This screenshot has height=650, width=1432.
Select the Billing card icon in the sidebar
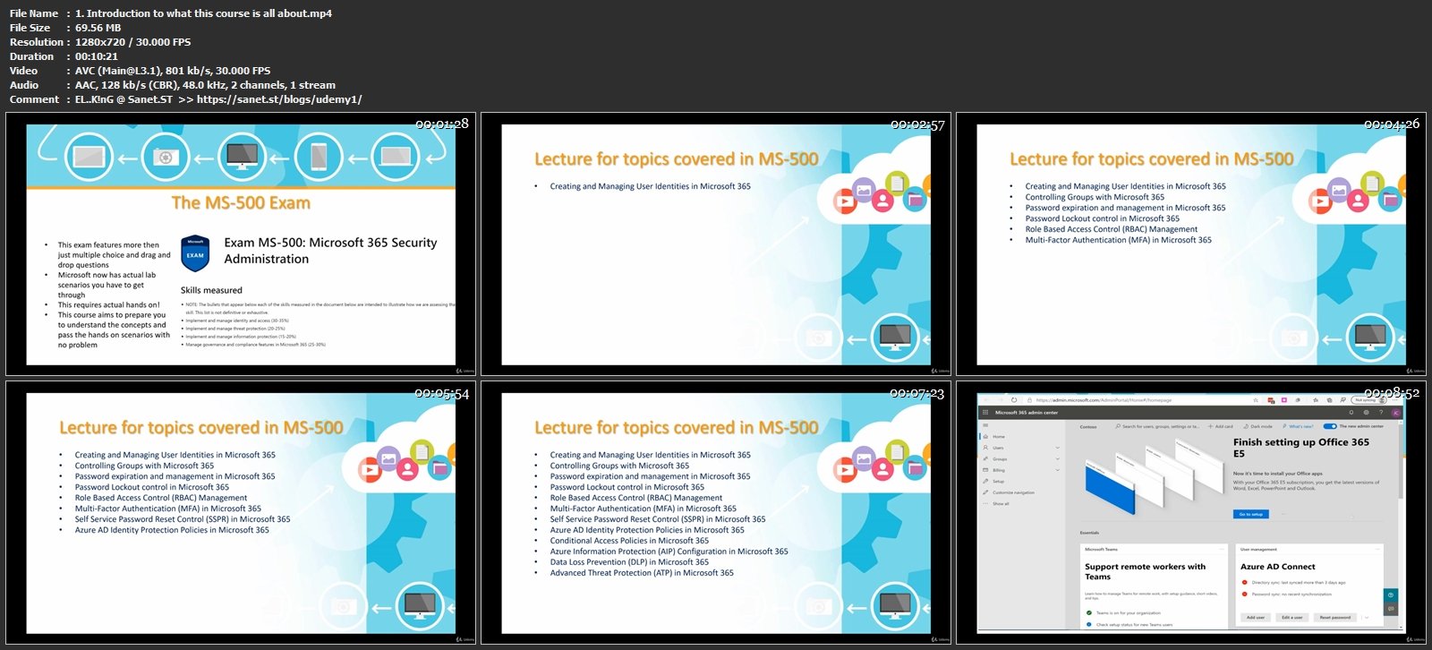point(985,470)
